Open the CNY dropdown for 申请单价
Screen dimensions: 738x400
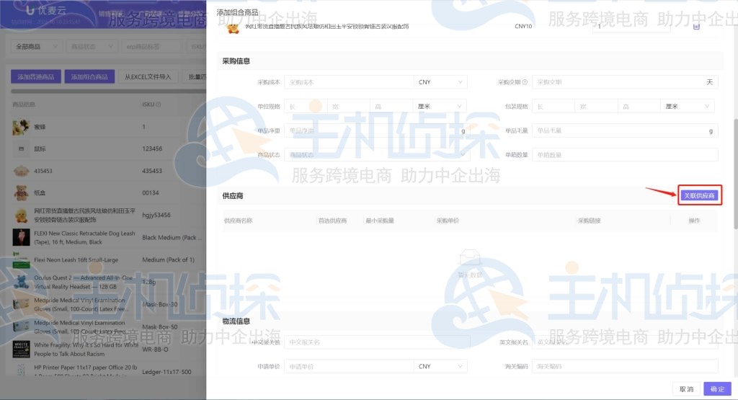(x=440, y=366)
